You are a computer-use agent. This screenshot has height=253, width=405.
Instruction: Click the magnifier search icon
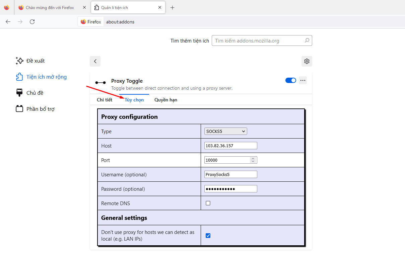click(307, 41)
